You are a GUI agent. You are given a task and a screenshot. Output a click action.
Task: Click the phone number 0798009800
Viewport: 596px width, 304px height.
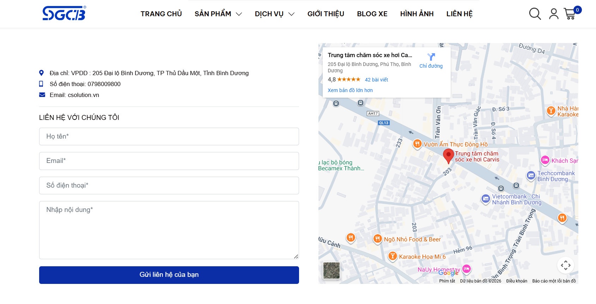coord(104,84)
